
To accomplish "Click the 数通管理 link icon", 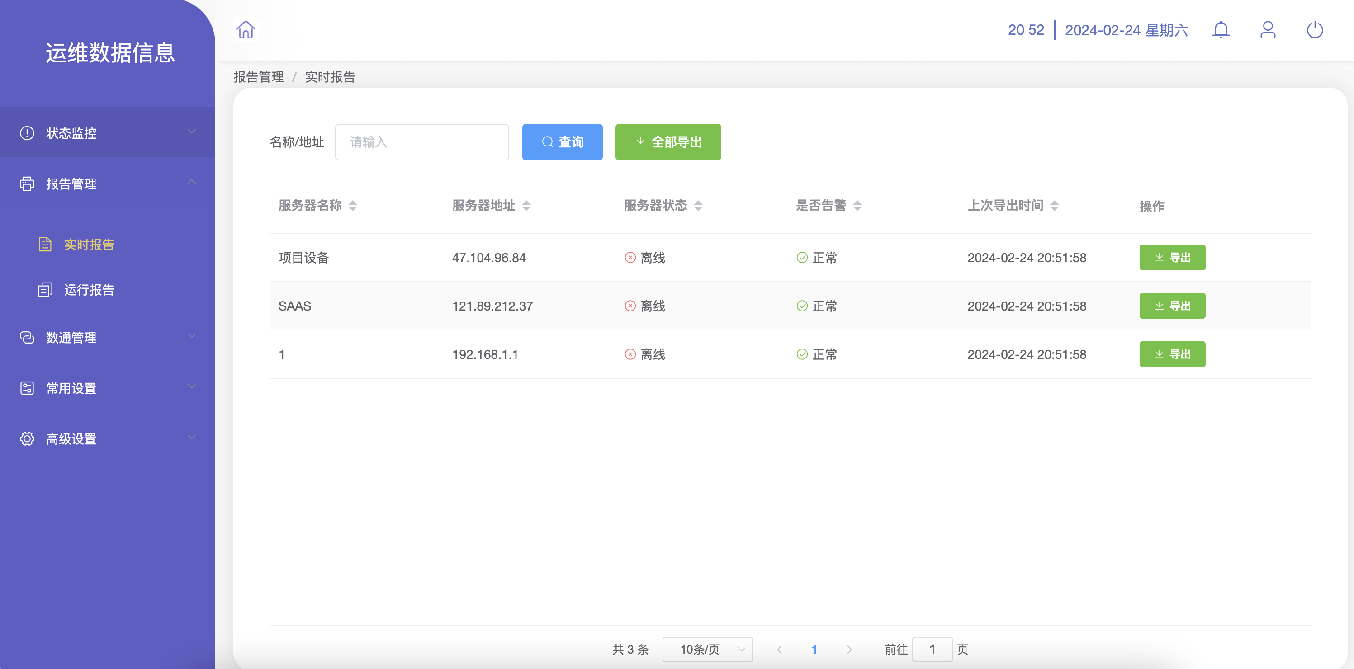I will pyautogui.click(x=27, y=337).
